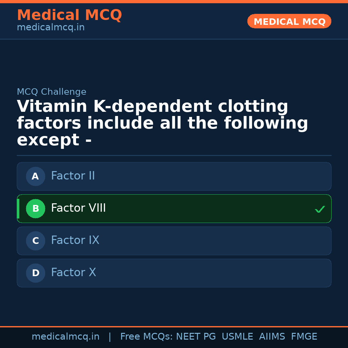Open the NEET PG section in footer
The width and height of the screenshot is (348, 348).
196,336
